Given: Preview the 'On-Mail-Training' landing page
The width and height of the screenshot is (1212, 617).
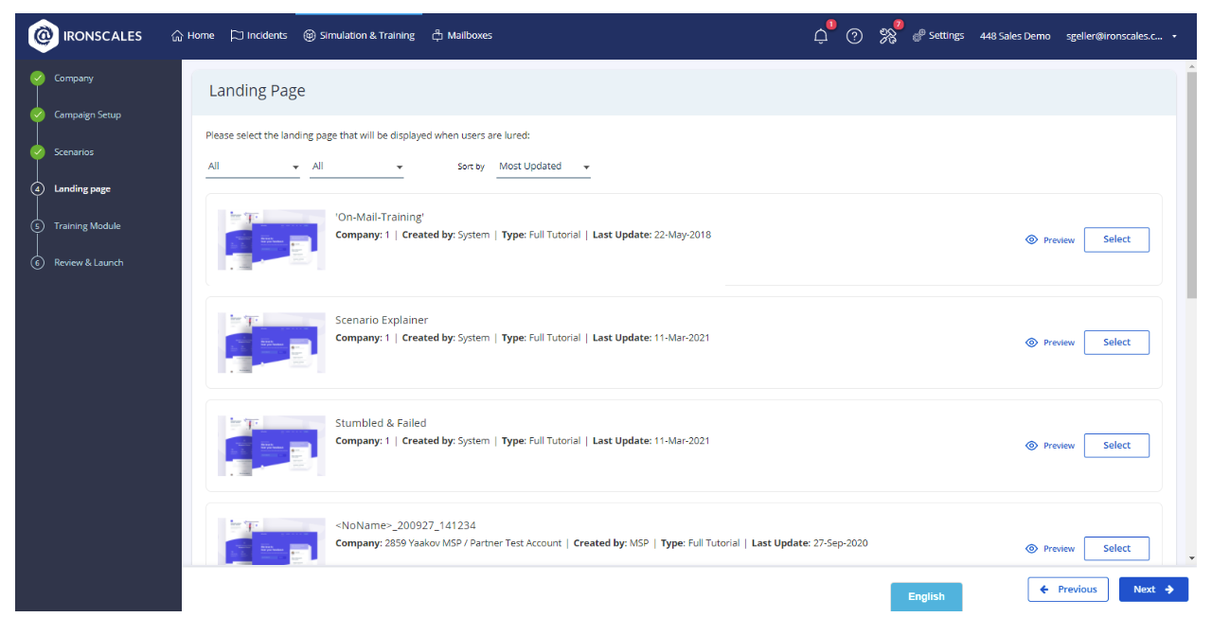Looking at the screenshot, I should point(1050,240).
